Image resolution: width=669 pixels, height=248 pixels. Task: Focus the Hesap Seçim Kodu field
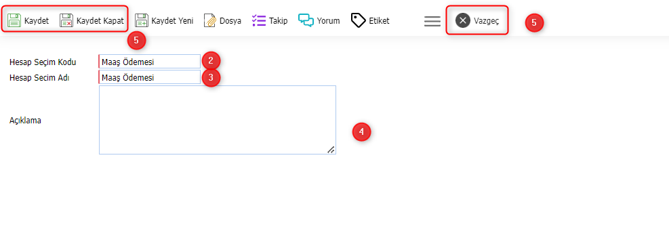tap(149, 62)
